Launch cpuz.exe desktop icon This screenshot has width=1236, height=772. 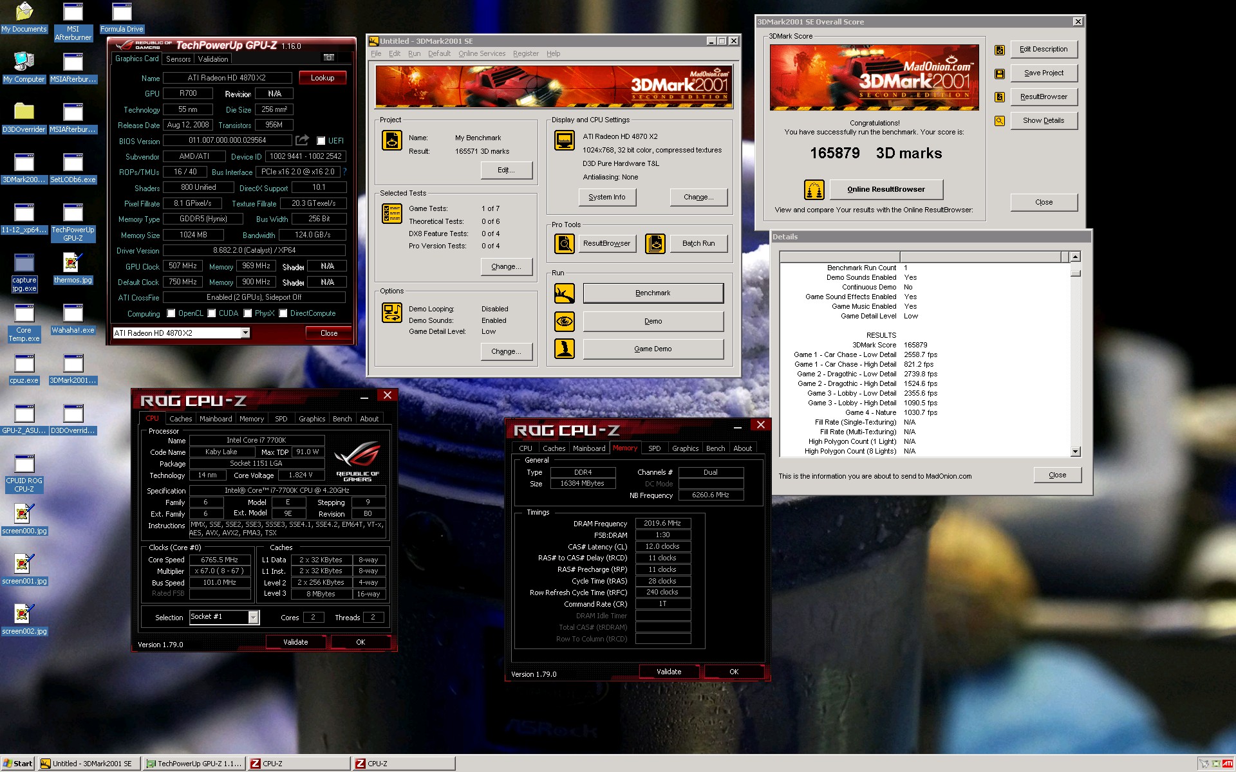point(24,369)
